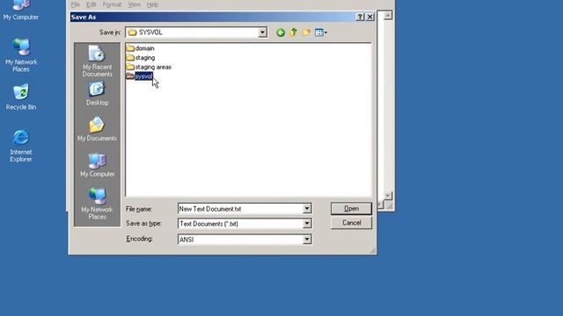The width and height of the screenshot is (563, 316).
Task: Click the File name input field
Action: click(x=240, y=209)
